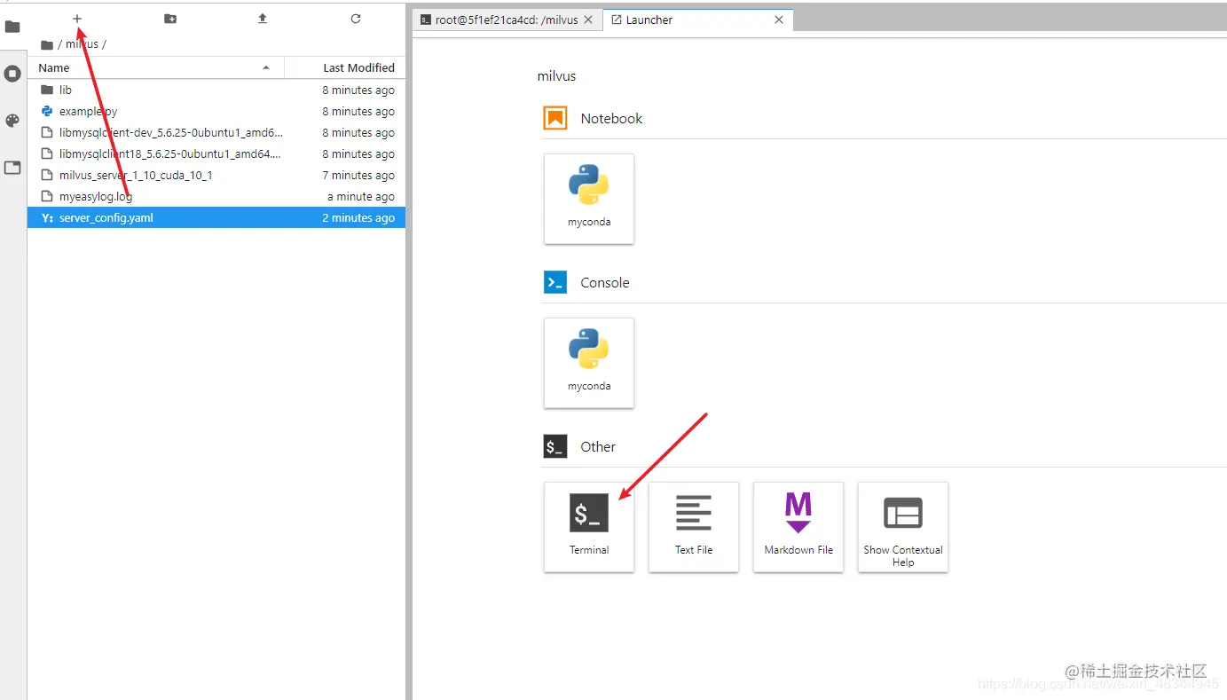Go to root folder in breadcrumb
Screen dimensions: 1227x700
point(47,44)
